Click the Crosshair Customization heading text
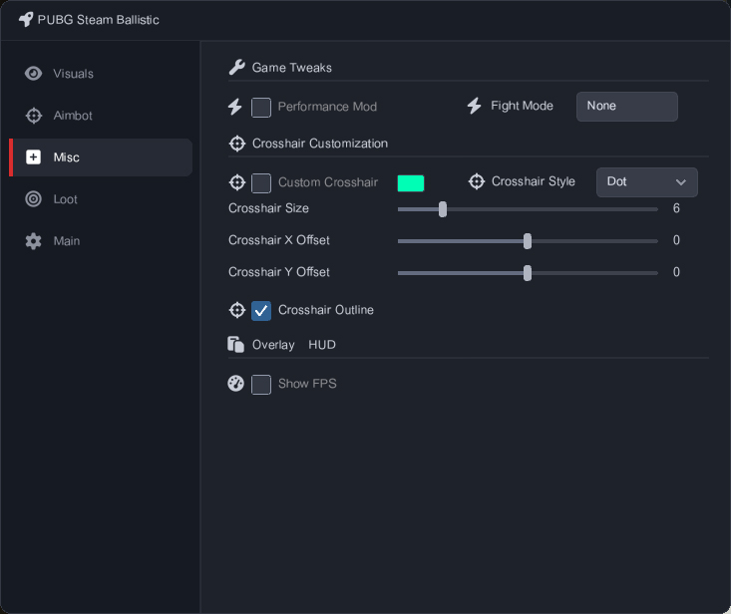The height and width of the screenshot is (614, 731). (x=320, y=143)
